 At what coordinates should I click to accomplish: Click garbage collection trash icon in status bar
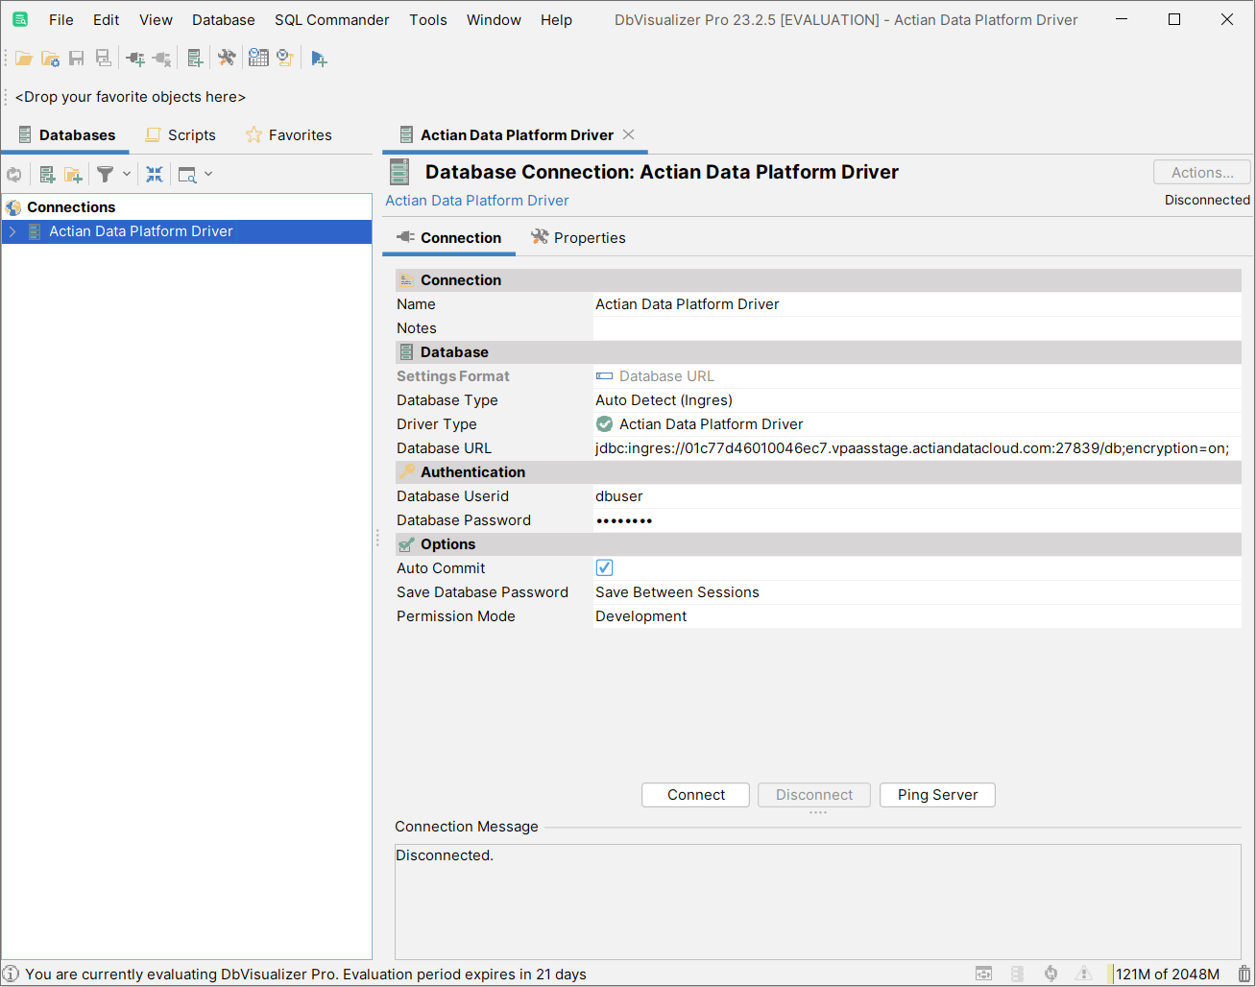(x=1244, y=974)
